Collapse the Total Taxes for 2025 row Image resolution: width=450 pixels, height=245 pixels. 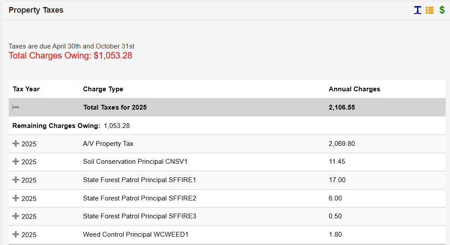point(16,107)
